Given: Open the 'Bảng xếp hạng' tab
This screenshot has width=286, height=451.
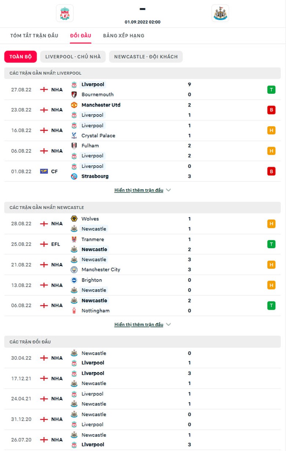Looking at the screenshot, I should pos(124,36).
